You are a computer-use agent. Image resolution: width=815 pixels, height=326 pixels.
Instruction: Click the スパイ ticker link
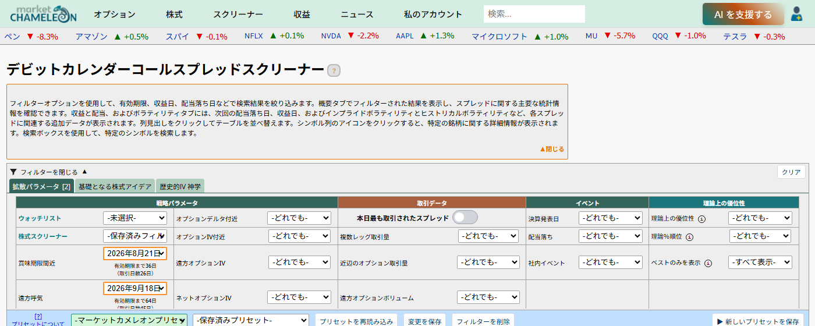178,36
